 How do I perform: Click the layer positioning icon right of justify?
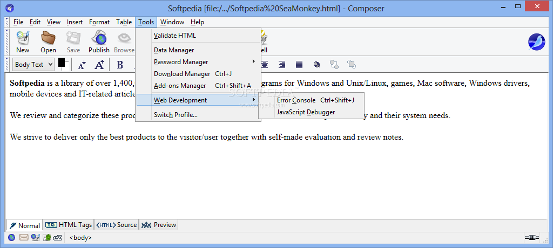316,65
